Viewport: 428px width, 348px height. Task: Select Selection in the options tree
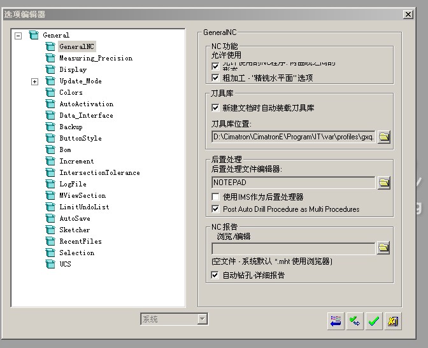click(77, 253)
